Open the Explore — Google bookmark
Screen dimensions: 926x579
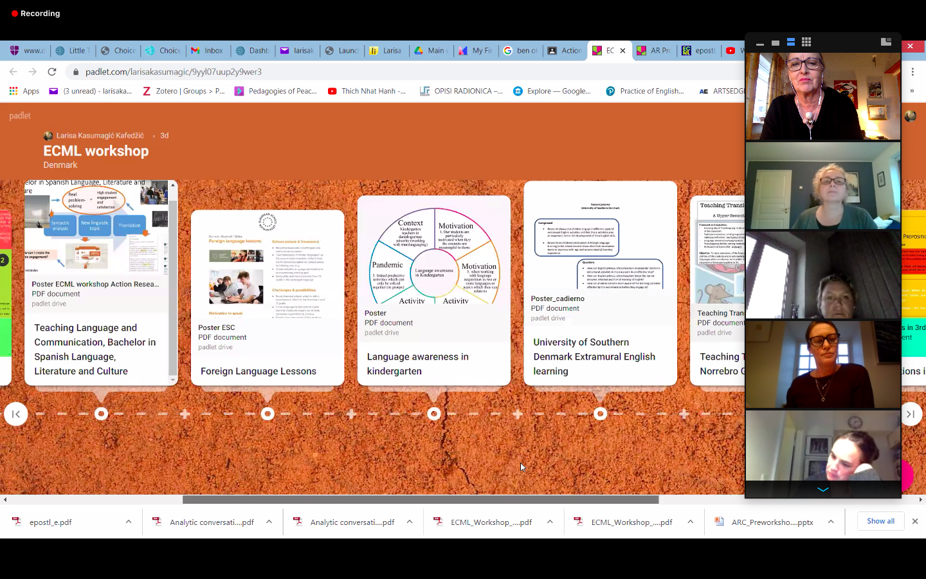coord(552,91)
